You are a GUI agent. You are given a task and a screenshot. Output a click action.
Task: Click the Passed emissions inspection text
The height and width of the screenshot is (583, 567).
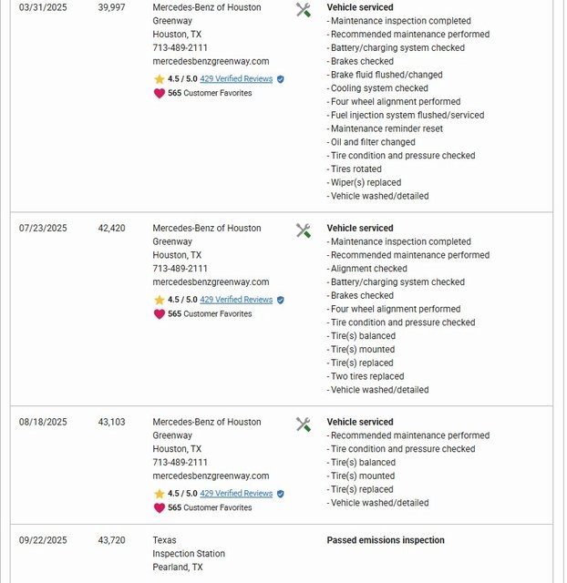[386, 540]
